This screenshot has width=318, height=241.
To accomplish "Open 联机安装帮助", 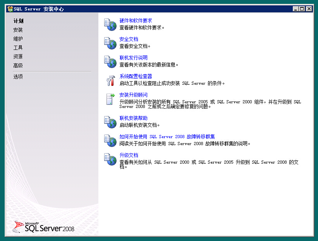I will pos(134,118).
